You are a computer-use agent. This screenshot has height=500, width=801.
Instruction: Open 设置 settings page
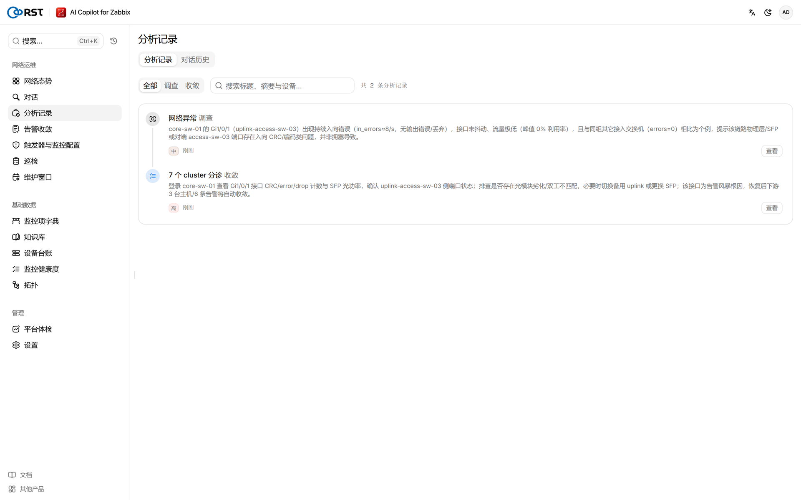point(65,345)
